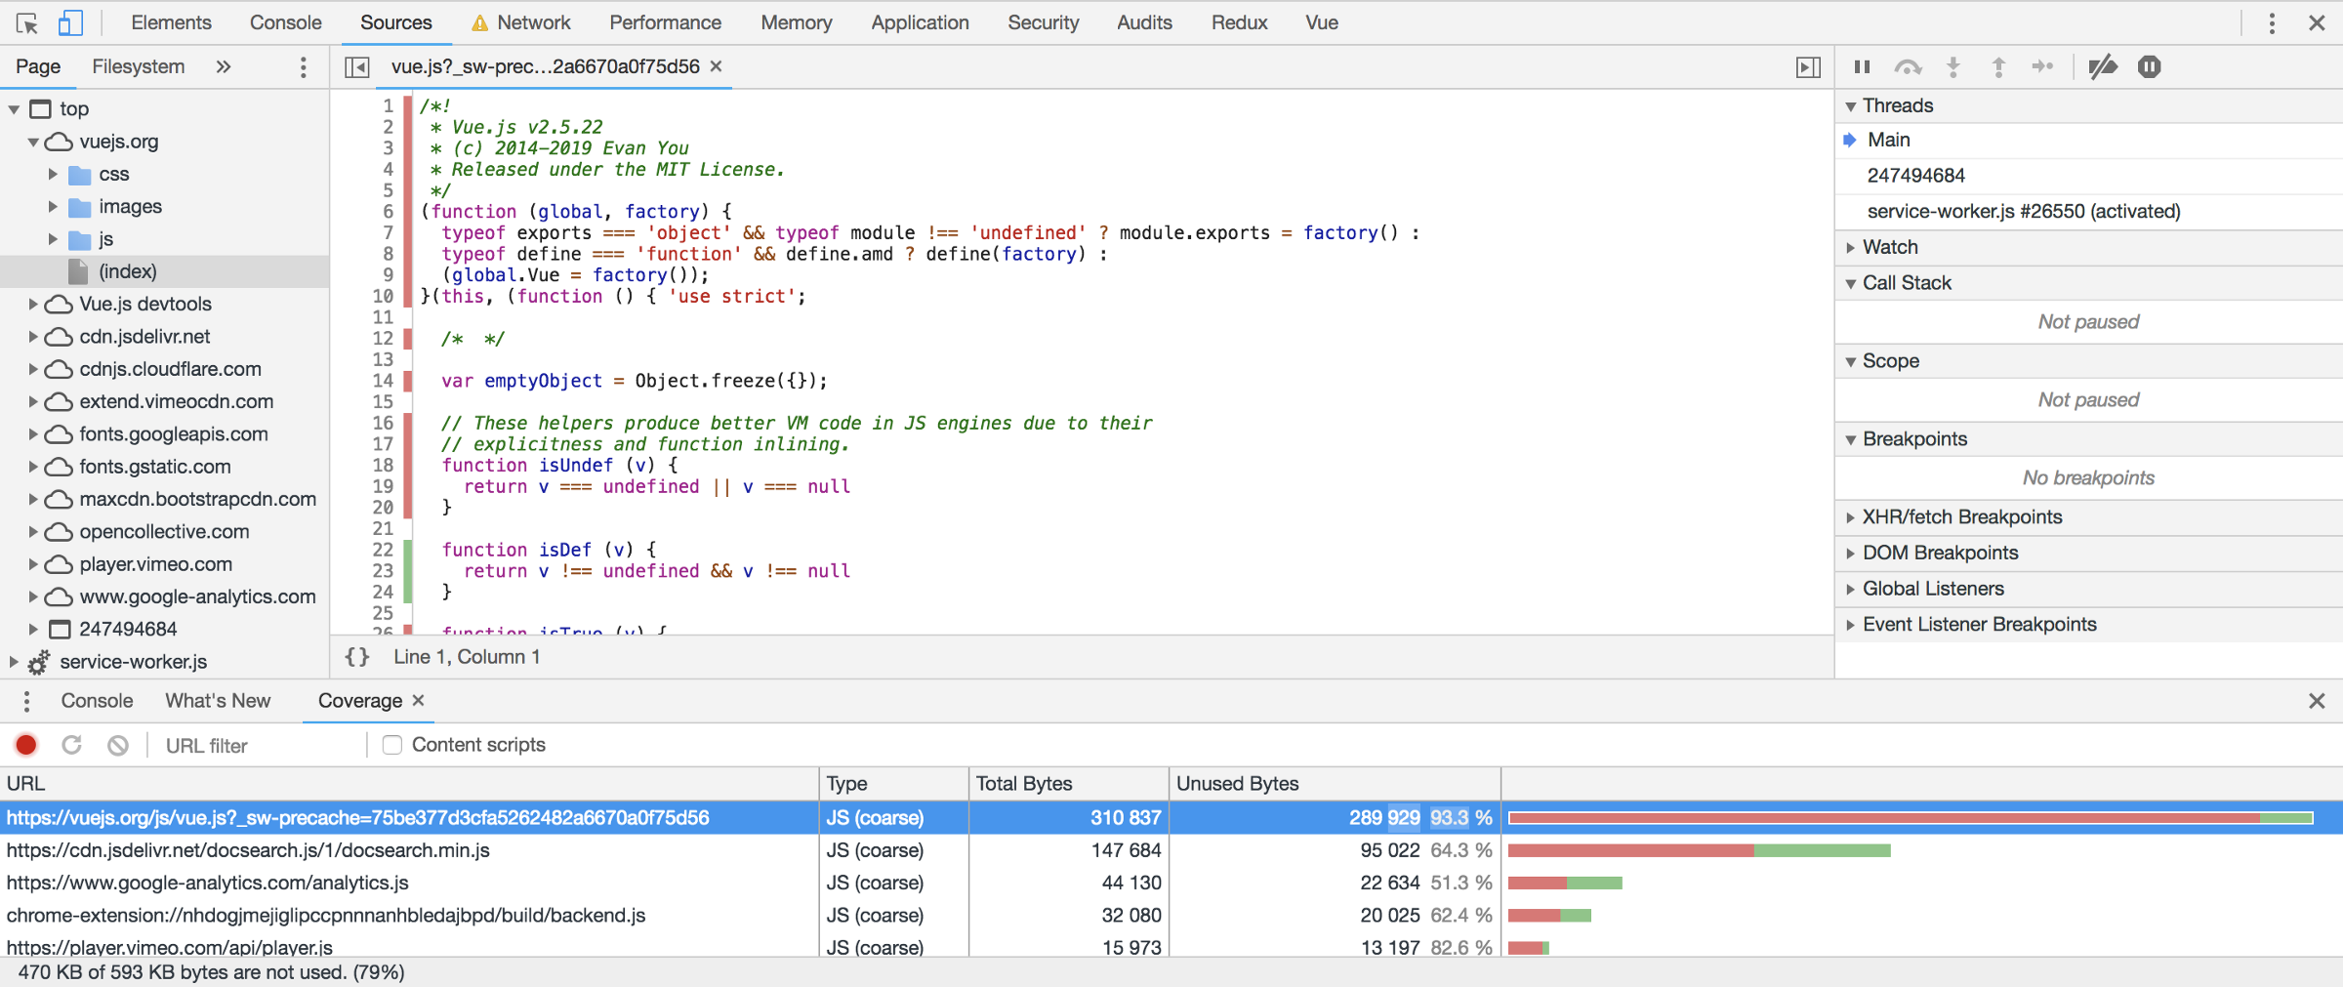Click the vue.js usage bar visualization
Viewport: 2343px width, 987px height.
pos(1911,818)
